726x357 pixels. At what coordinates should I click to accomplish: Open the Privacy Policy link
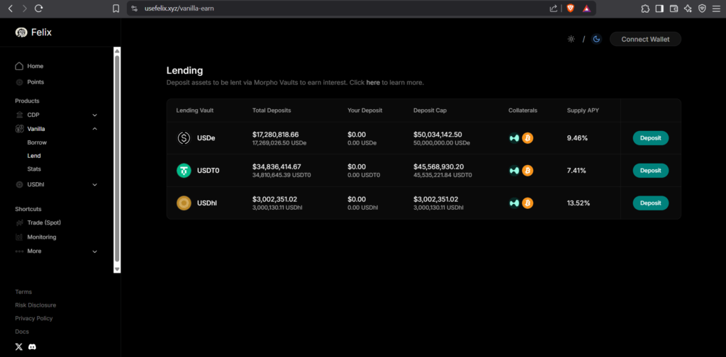34,318
